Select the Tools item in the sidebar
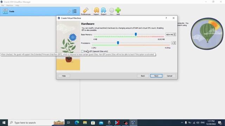The height and width of the screenshot is (126, 225). pos(40,12)
